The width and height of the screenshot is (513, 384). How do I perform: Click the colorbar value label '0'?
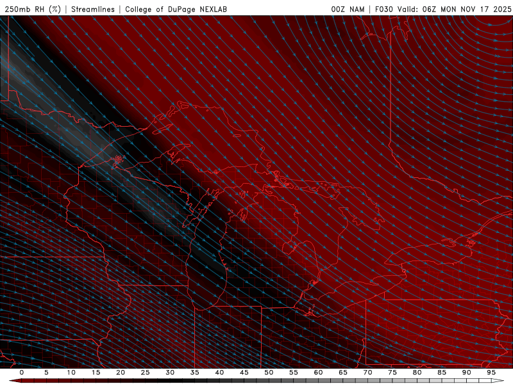pos(22,372)
